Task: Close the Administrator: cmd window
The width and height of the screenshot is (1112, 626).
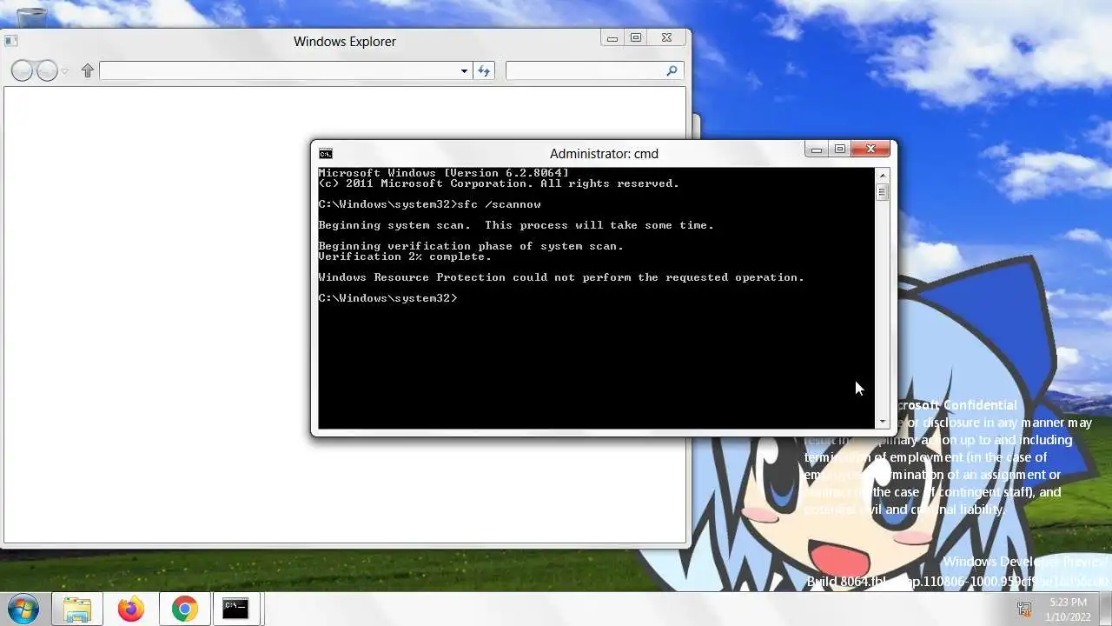Action: coord(870,150)
